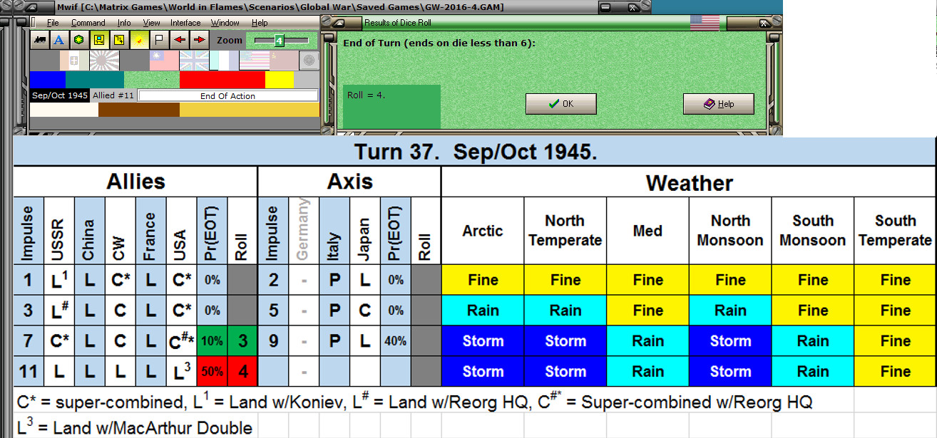Open the Help menu in menu bar

(260, 23)
